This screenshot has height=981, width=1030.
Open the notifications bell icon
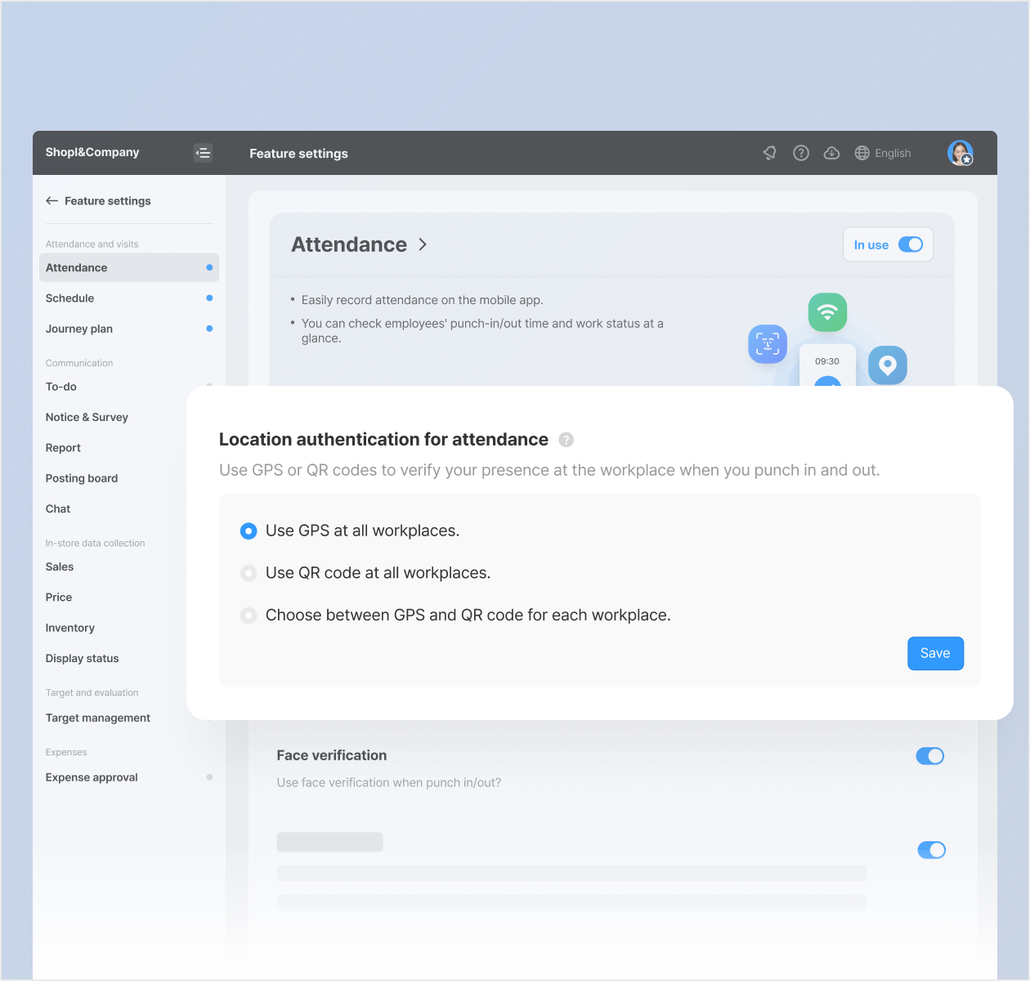tap(769, 153)
